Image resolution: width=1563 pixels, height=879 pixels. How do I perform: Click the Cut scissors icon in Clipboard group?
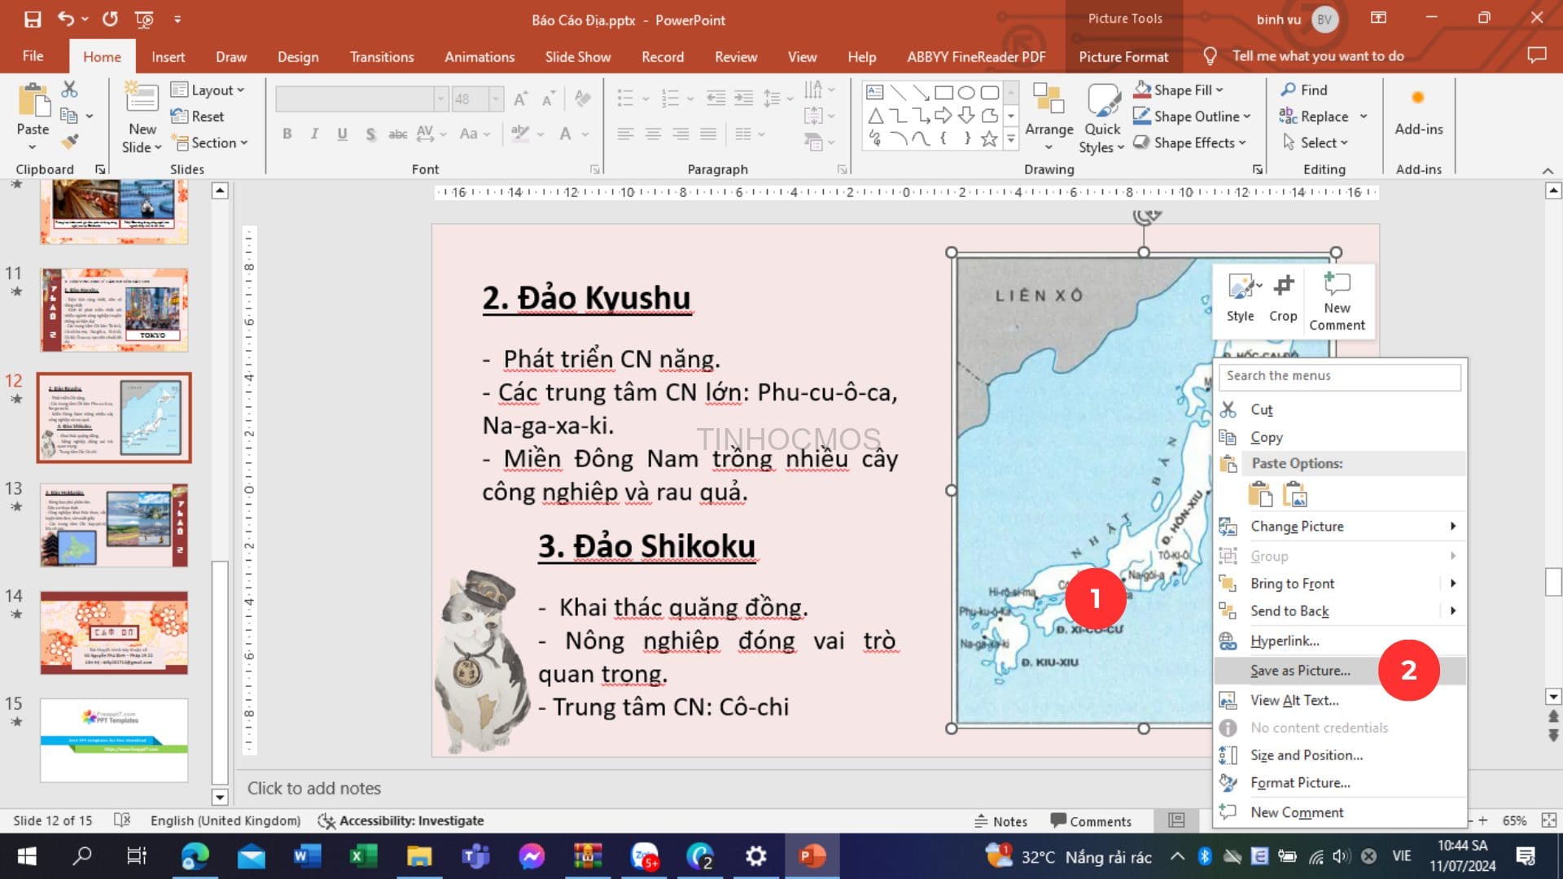click(70, 89)
